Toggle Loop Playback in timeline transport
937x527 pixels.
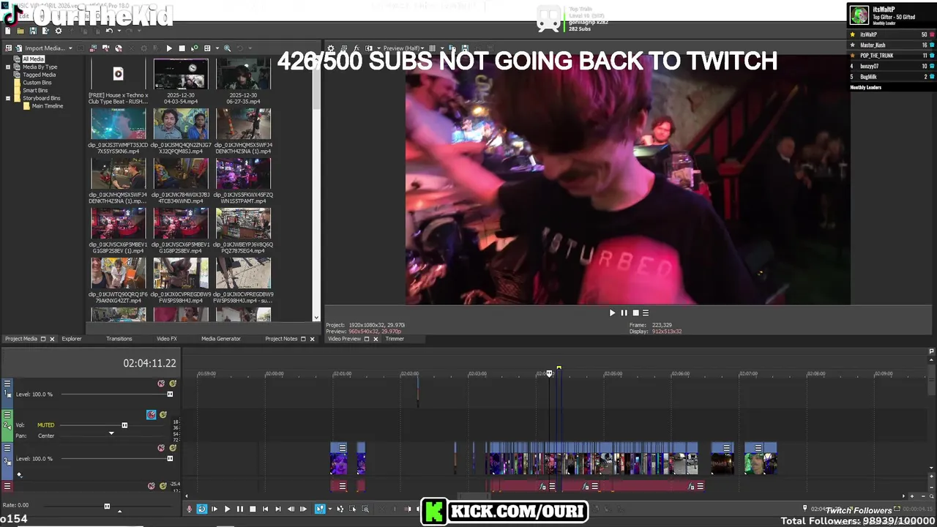coord(202,509)
